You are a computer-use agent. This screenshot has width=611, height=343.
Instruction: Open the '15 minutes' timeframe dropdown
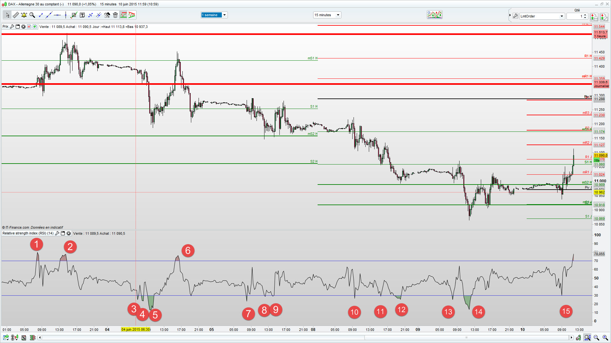pyautogui.click(x=338, y=15)
